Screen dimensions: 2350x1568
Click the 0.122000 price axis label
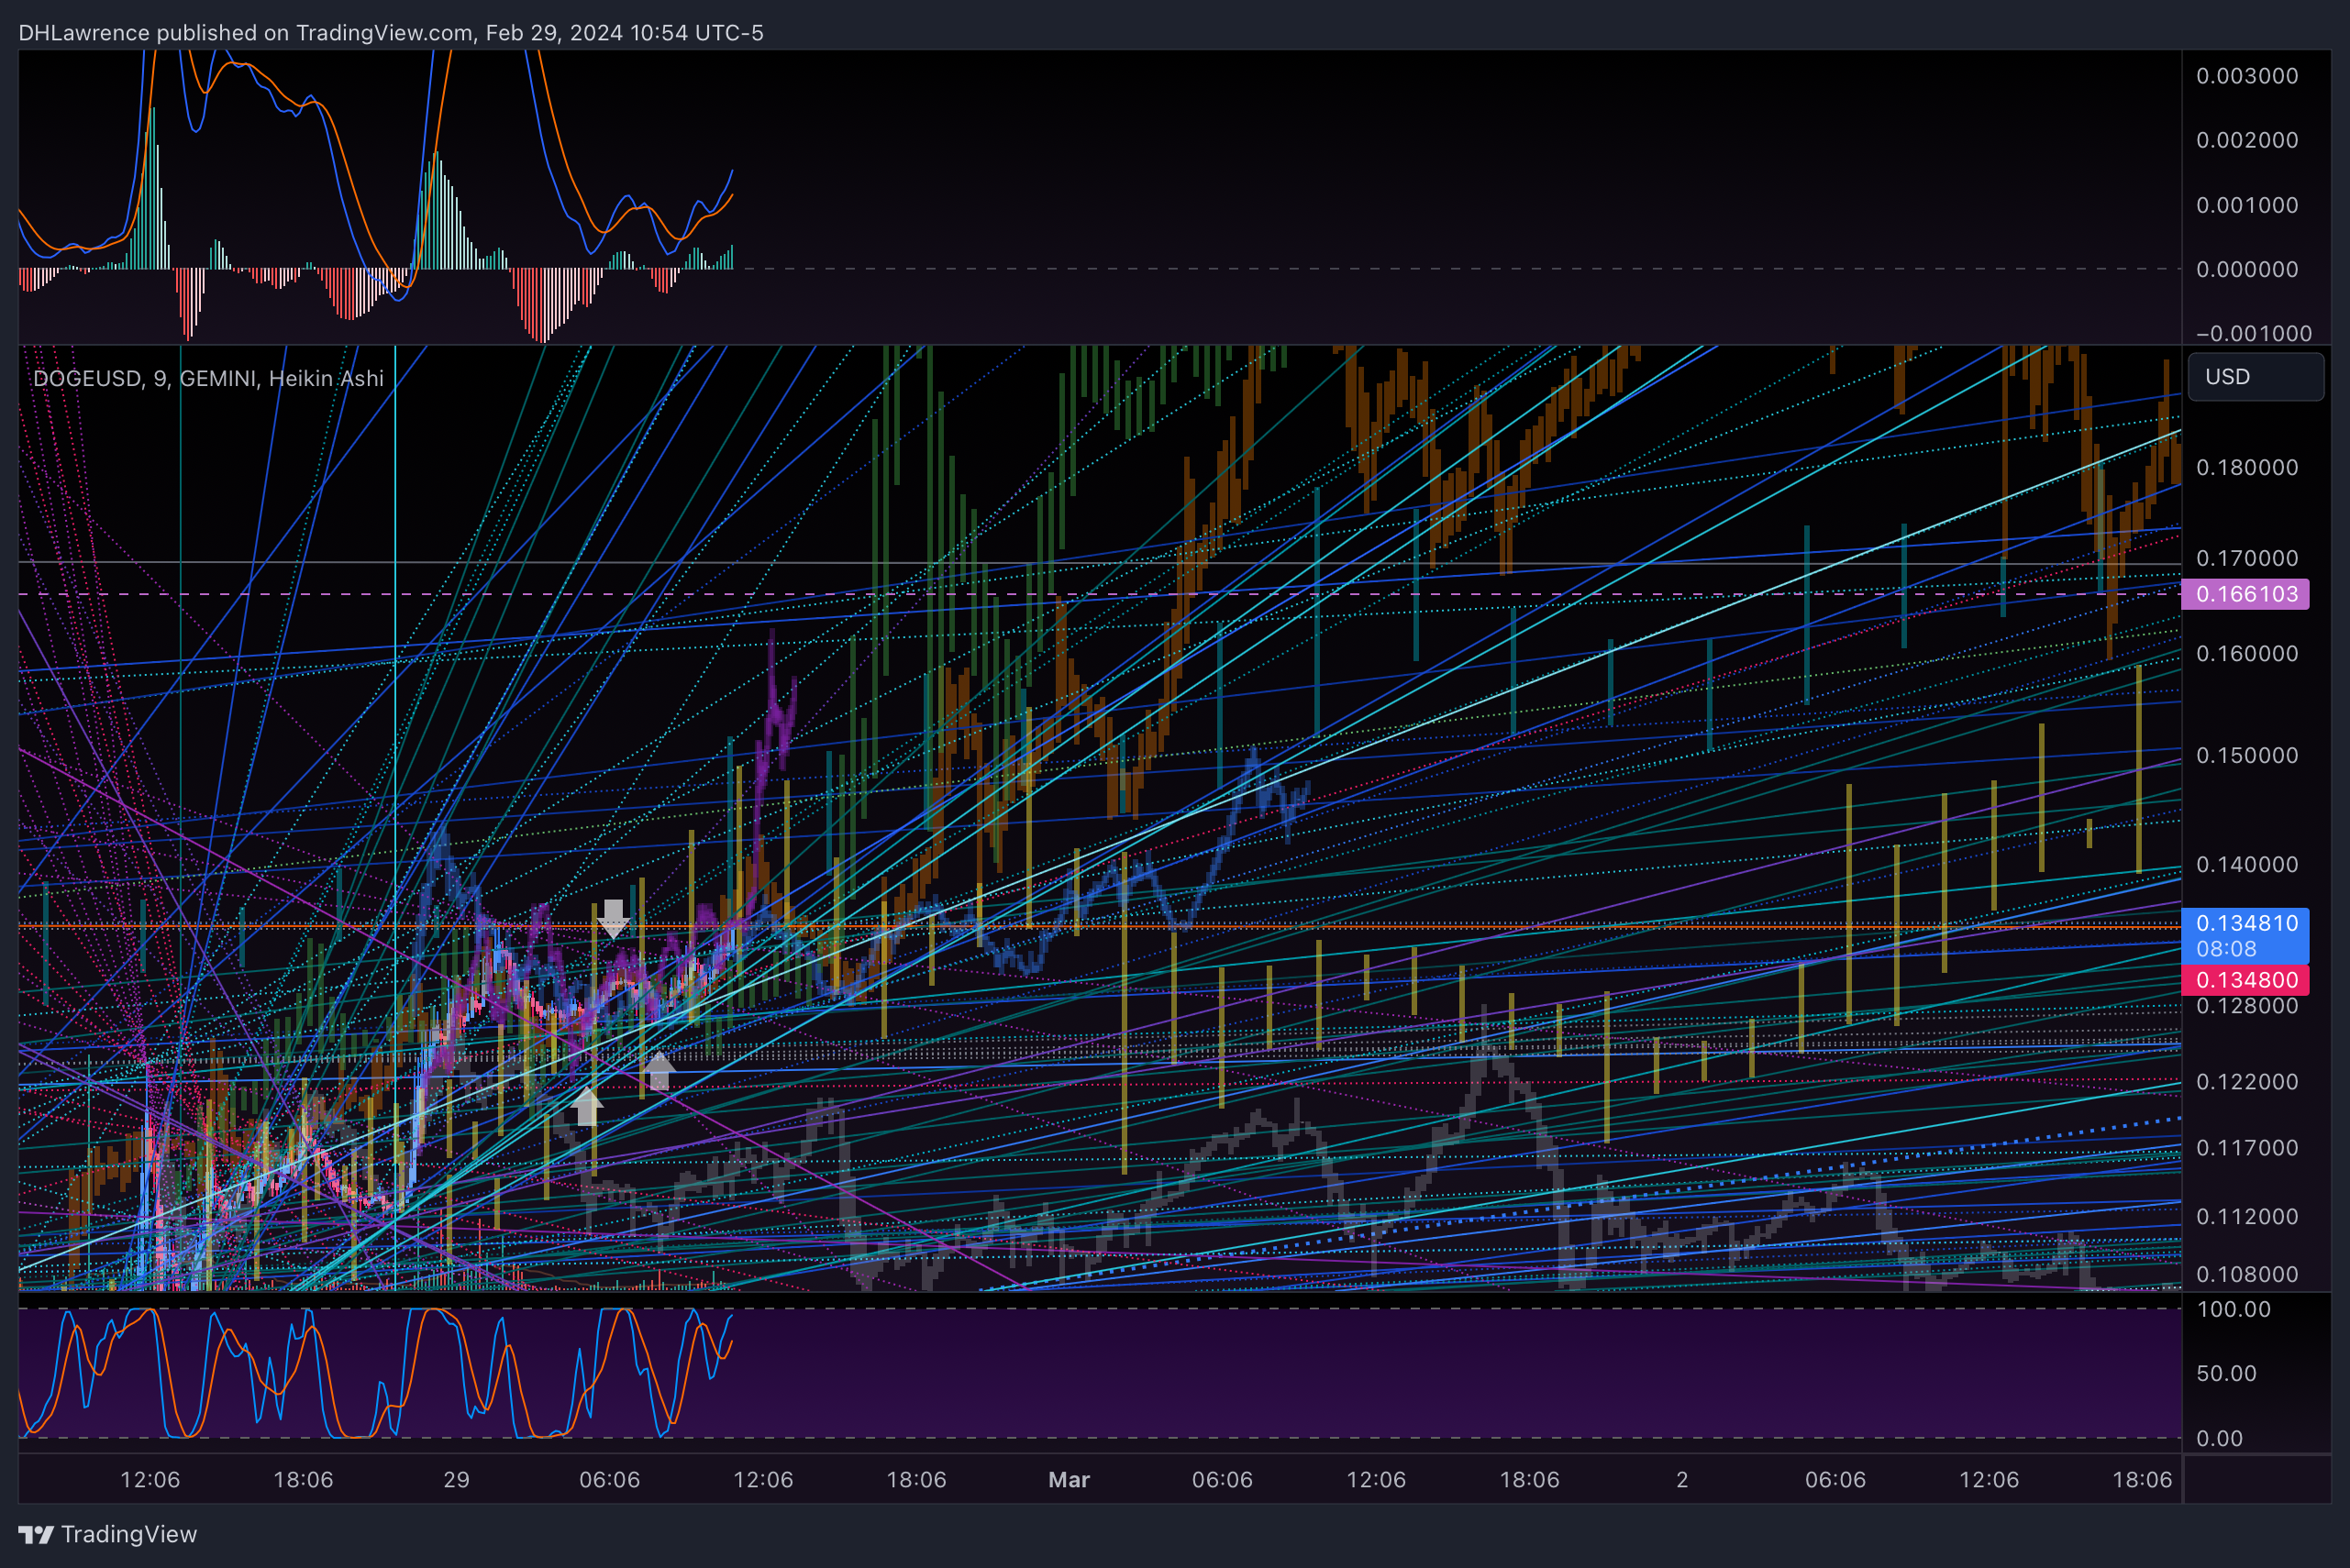(x=2247, y=1082)
